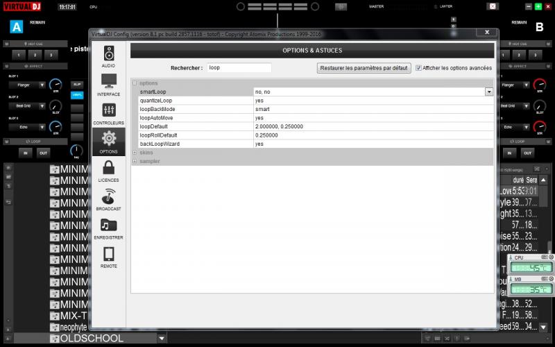
Task: Click deck A hot cue 2
Action: 35,55
